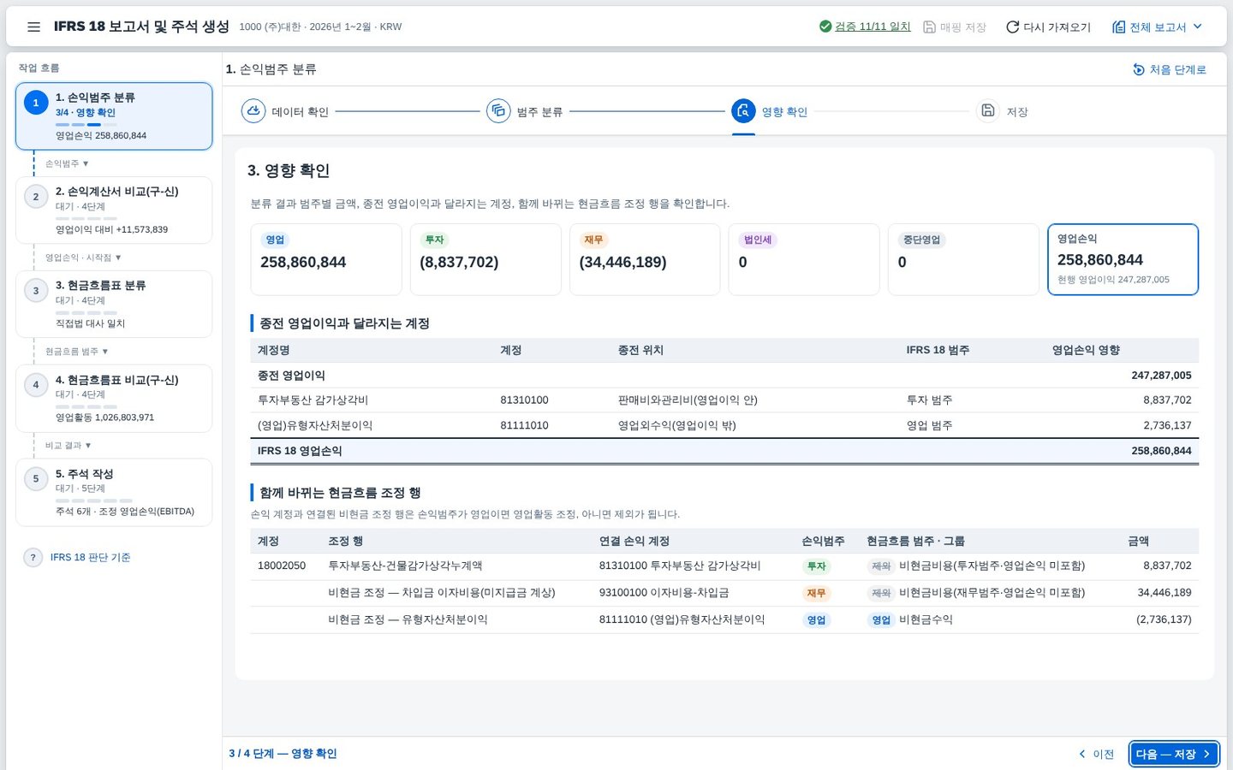Expand the 현금흐름 범주 connector
The width and height of the screenshot is (1233, 770).
click(76, 352)
